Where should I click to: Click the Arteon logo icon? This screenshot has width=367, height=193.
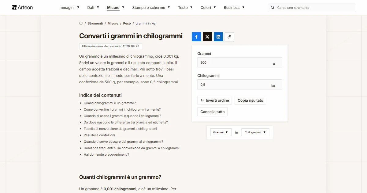[14, 7]
